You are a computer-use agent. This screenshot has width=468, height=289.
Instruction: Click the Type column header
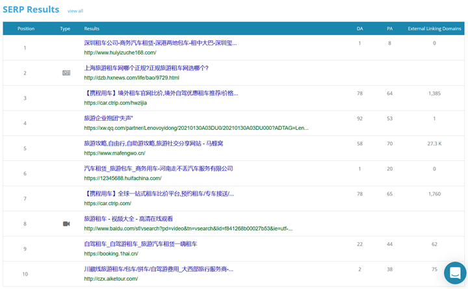point(65,29)
